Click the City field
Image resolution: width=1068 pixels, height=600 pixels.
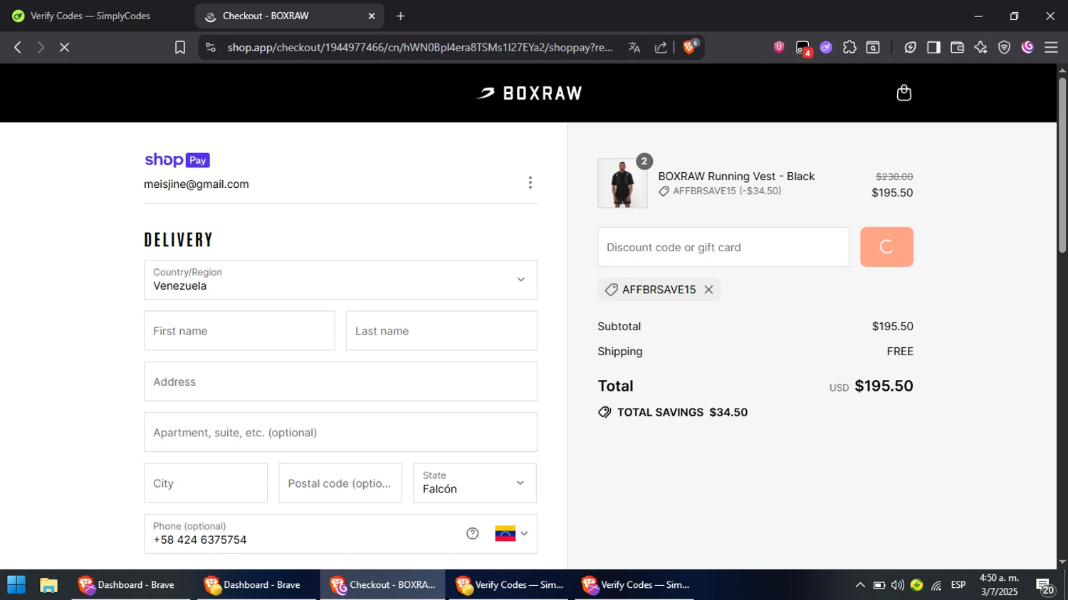pyautogui.click(x=206, y=483)
